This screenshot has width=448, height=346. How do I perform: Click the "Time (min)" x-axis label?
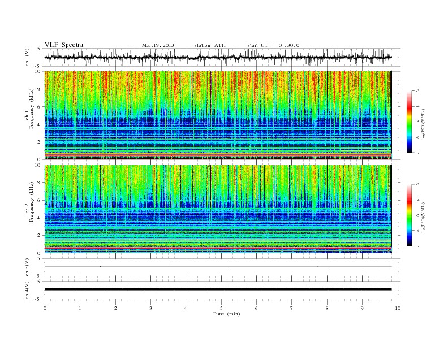click(226, 314)
